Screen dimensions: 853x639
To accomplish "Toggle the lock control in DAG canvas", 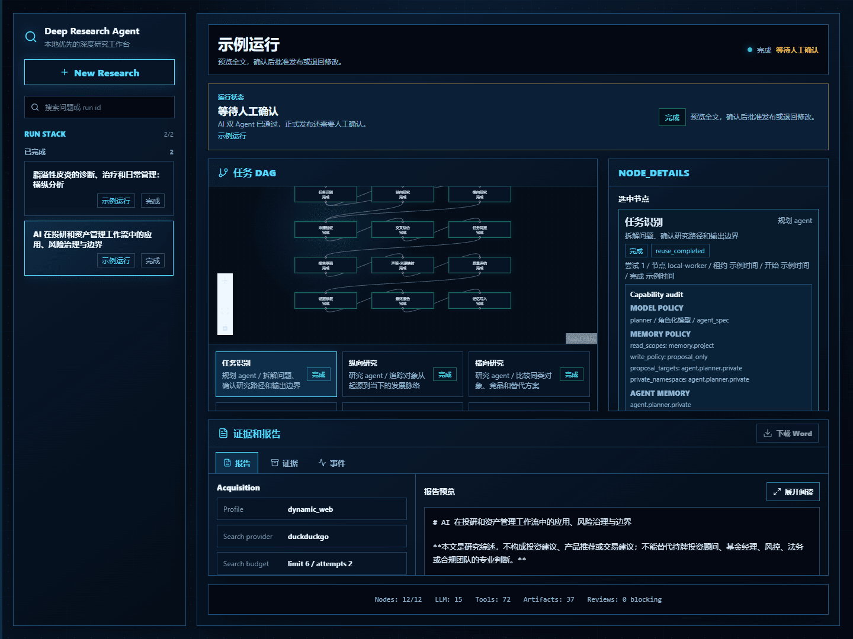I will (225, 327).
